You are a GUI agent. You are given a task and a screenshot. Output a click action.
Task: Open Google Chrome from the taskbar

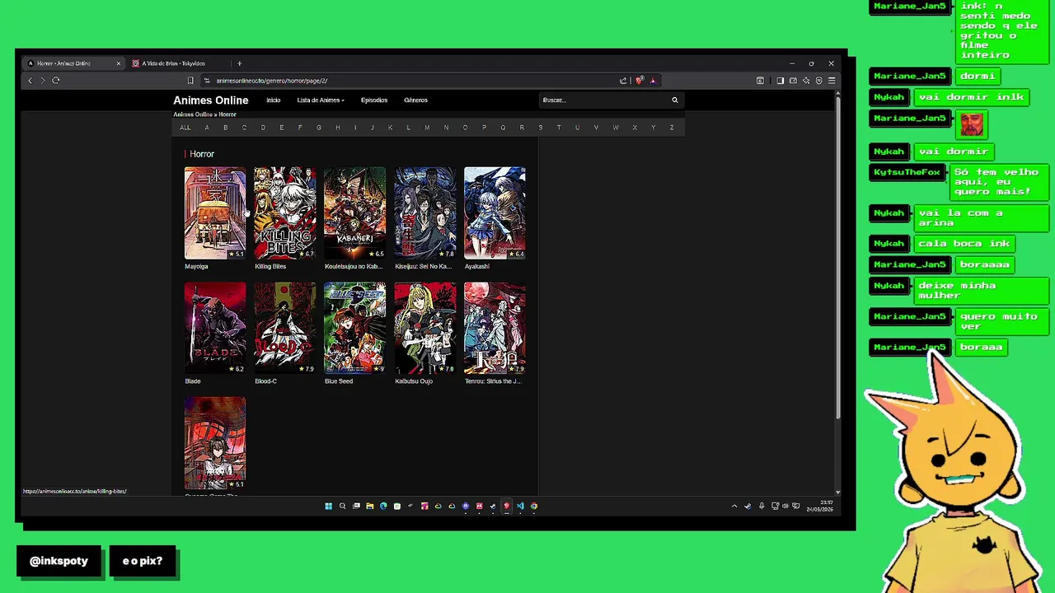pos(534,506)
